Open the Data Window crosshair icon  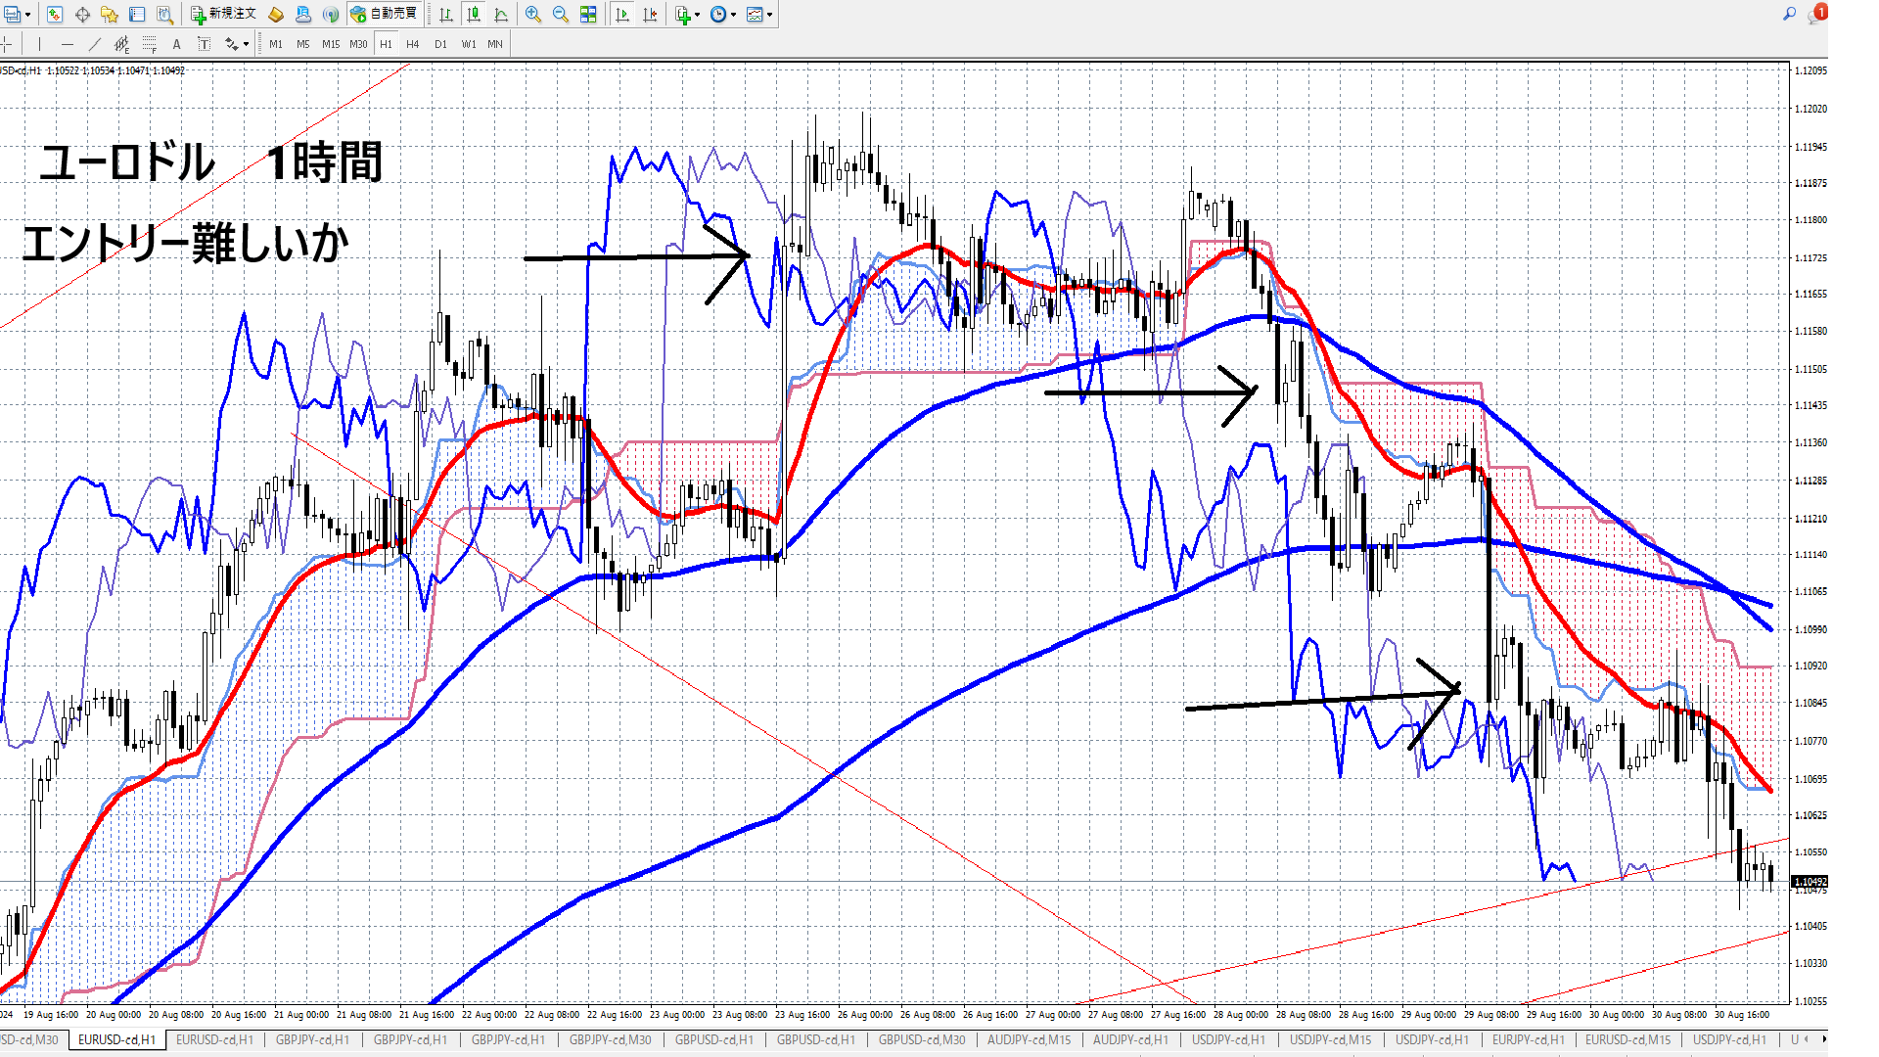coord(82,15)
